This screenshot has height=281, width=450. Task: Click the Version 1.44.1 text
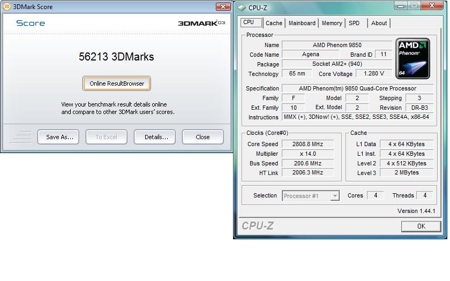416,211
